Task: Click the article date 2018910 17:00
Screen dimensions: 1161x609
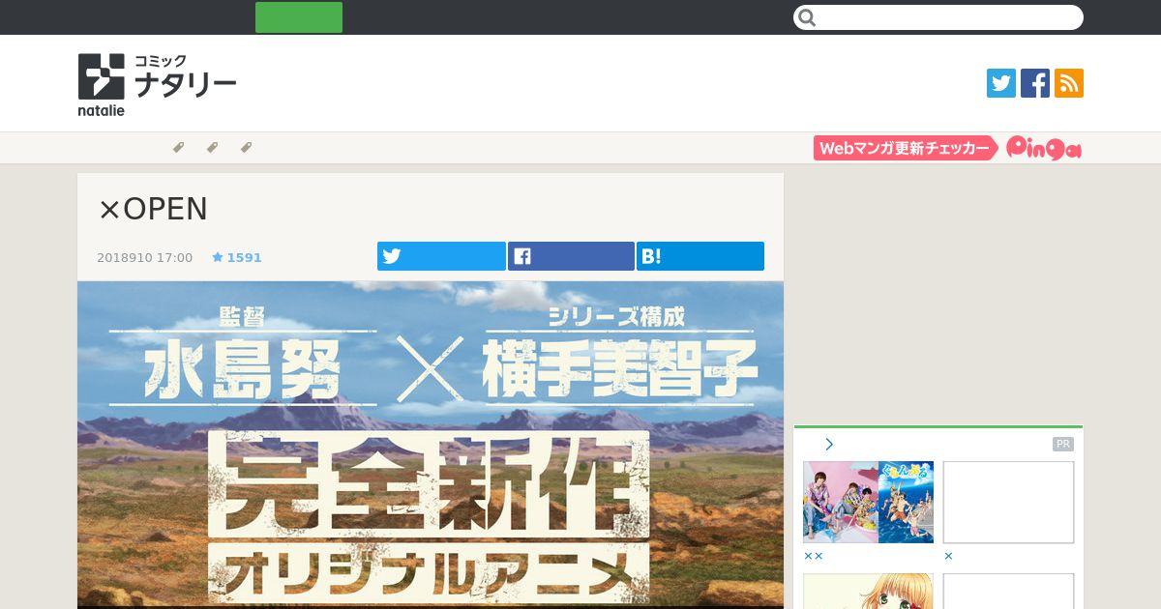Action: click(x=144, y=258)
